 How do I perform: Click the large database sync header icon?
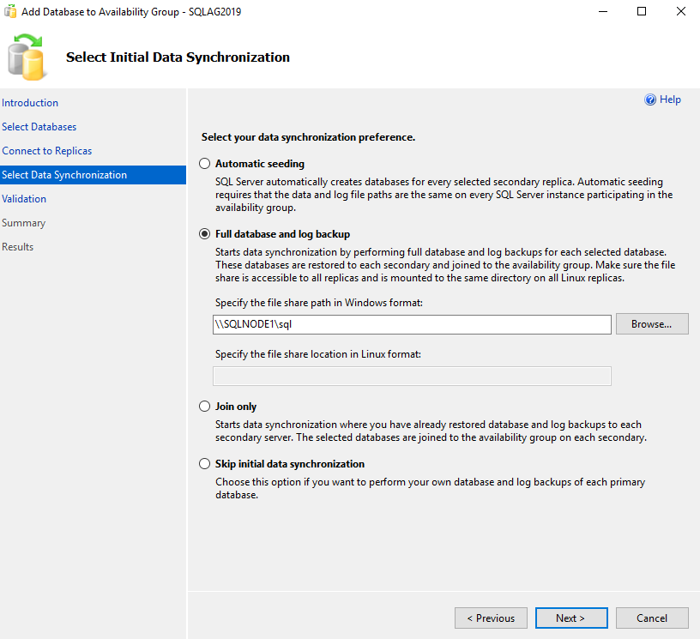(x=27, y=57)
